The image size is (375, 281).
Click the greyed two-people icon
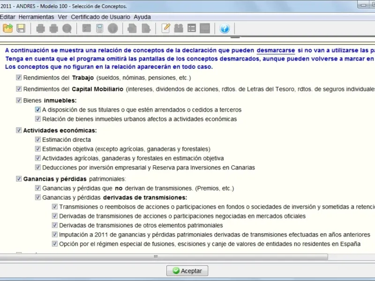[179, 28]
